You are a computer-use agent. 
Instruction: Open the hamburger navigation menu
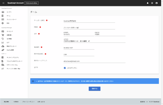pos(4,3)
